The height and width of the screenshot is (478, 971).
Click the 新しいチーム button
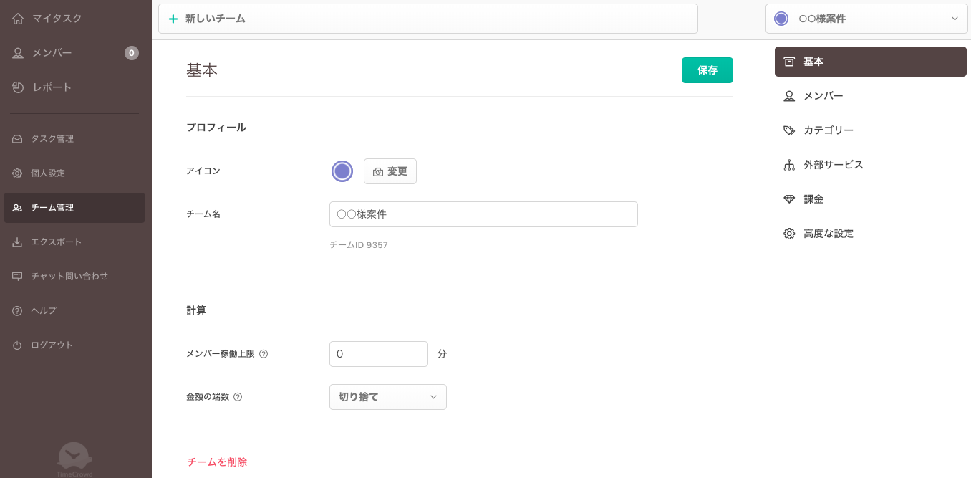tap(428, 19)
